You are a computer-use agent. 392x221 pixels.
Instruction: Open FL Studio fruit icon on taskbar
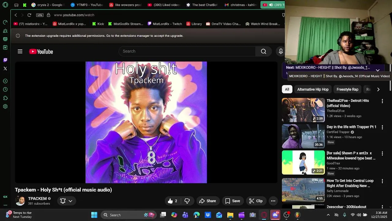pos(297,215)
